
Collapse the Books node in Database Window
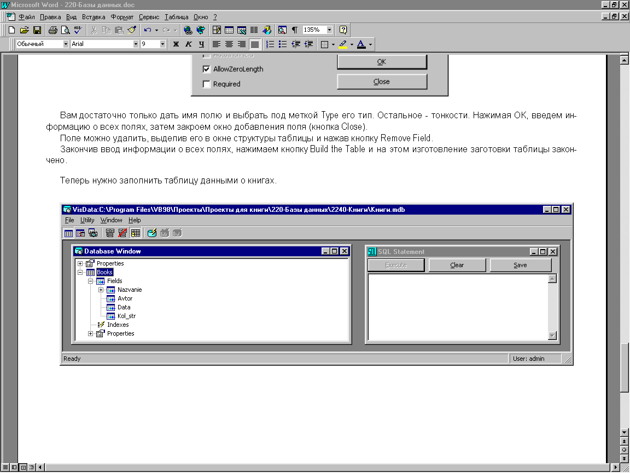coord(80,272)
